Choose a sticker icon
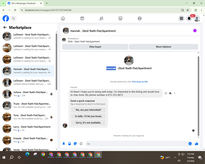The image size is (205, 164). tap(75, 143)
